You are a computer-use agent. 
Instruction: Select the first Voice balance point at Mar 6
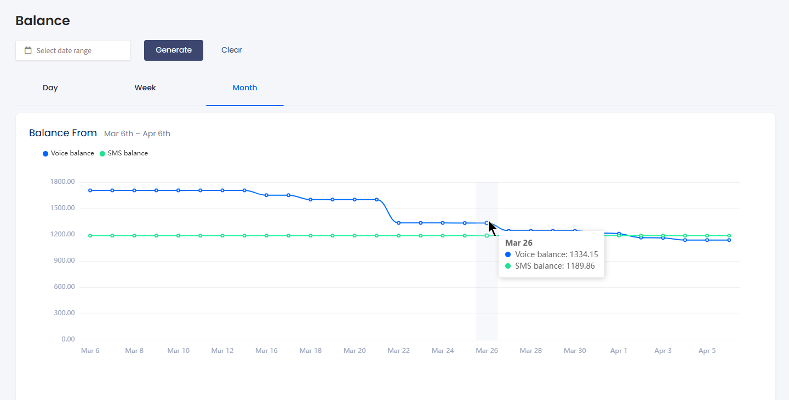click(x=90, y=190)
